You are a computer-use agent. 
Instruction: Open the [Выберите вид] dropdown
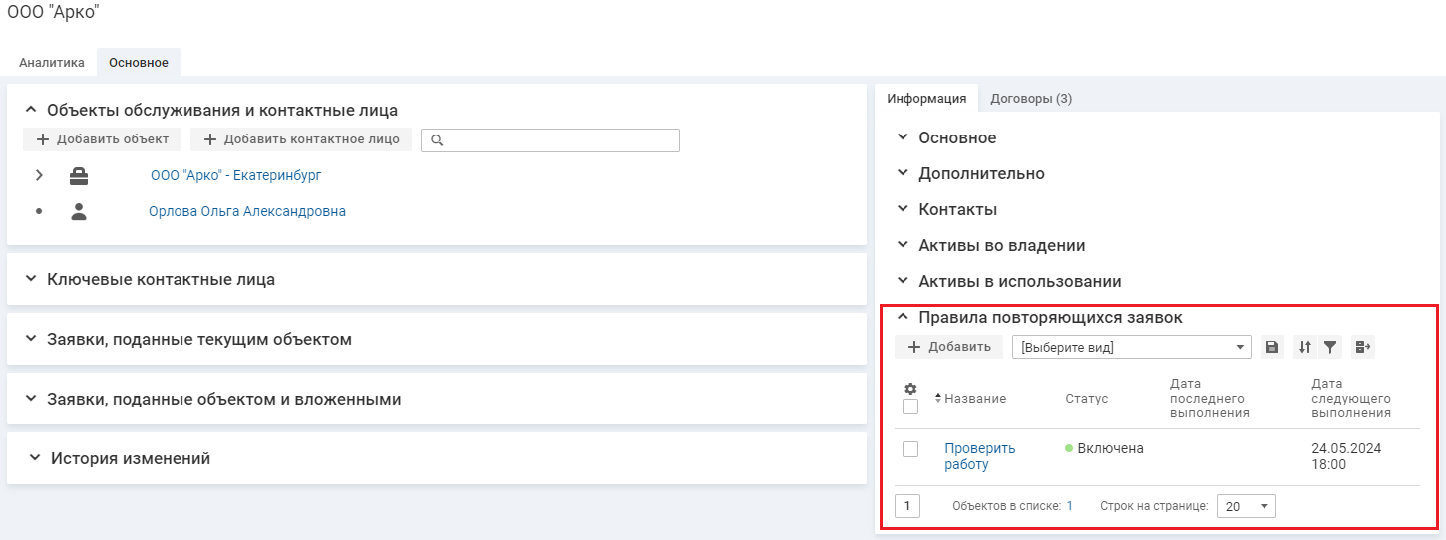(x=1131, y=347)
